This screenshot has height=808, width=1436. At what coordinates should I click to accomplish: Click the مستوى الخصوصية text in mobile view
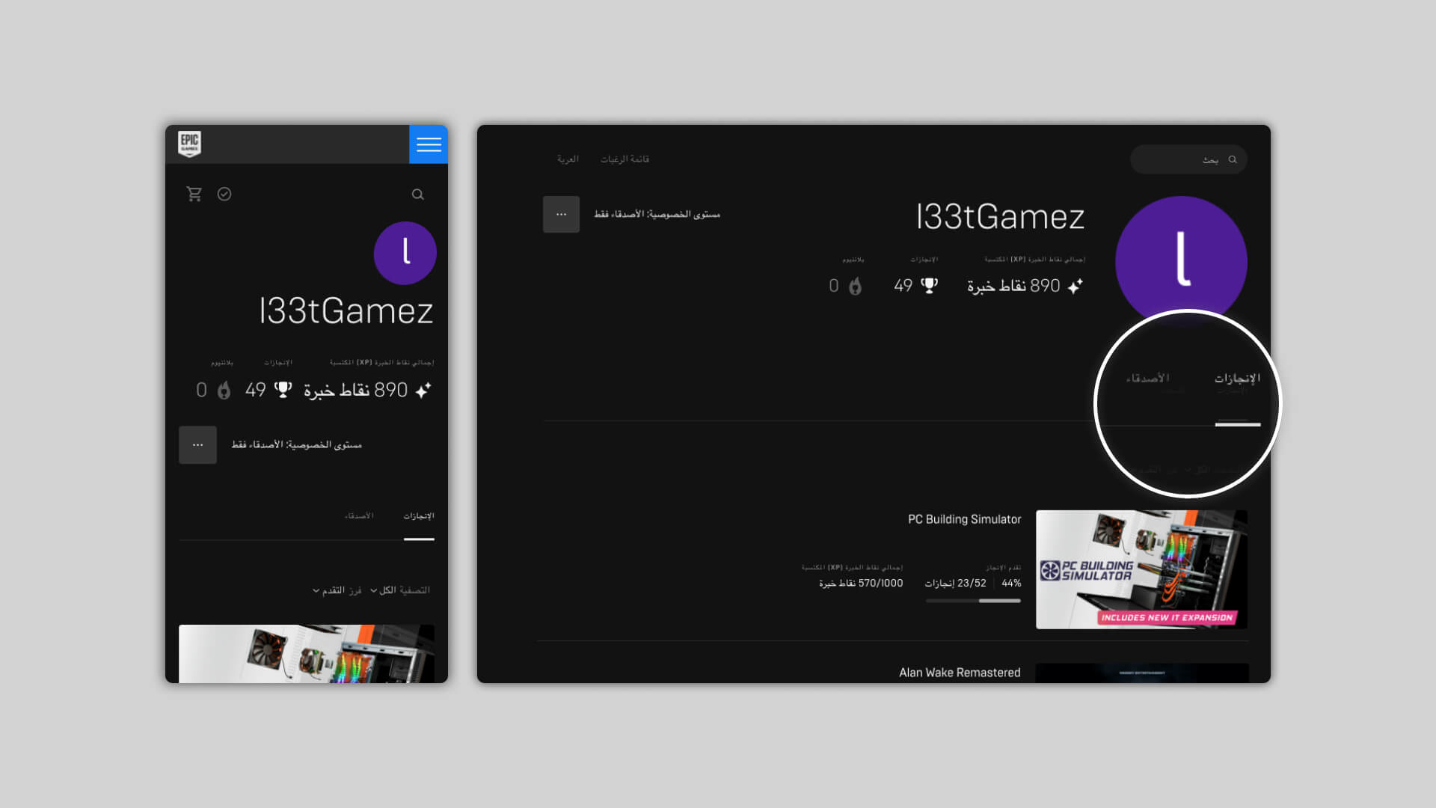297,445
